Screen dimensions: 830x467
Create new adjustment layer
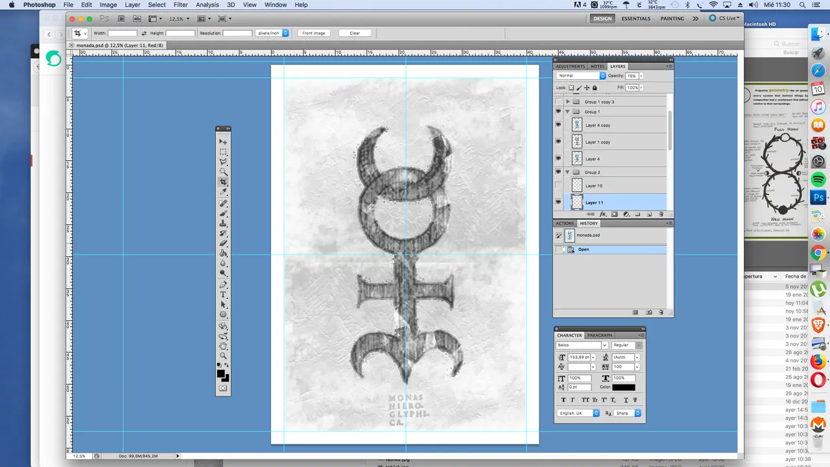[626, 214]
